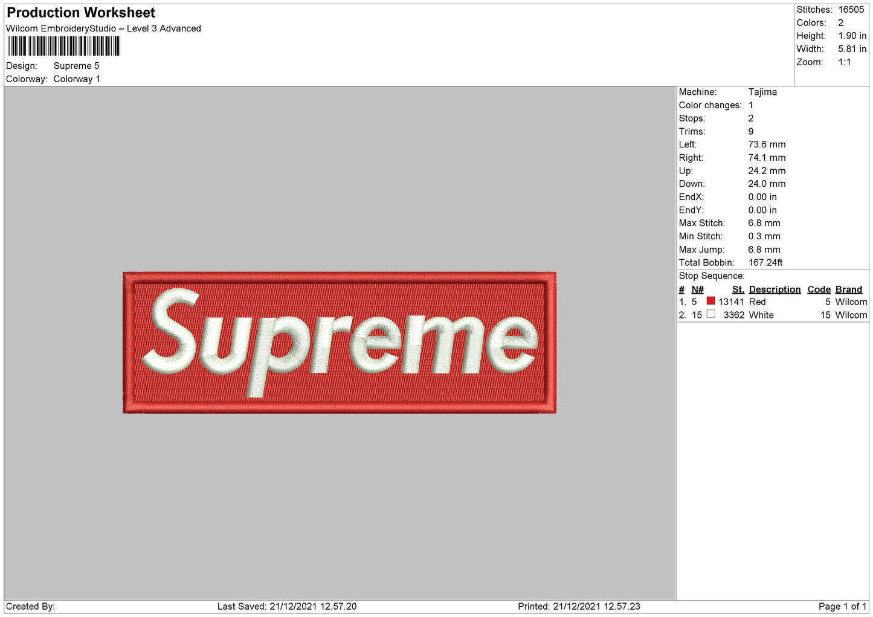Click the Stitches count 16505
Screen dimensions: 873x617
[x=851, y=10]
